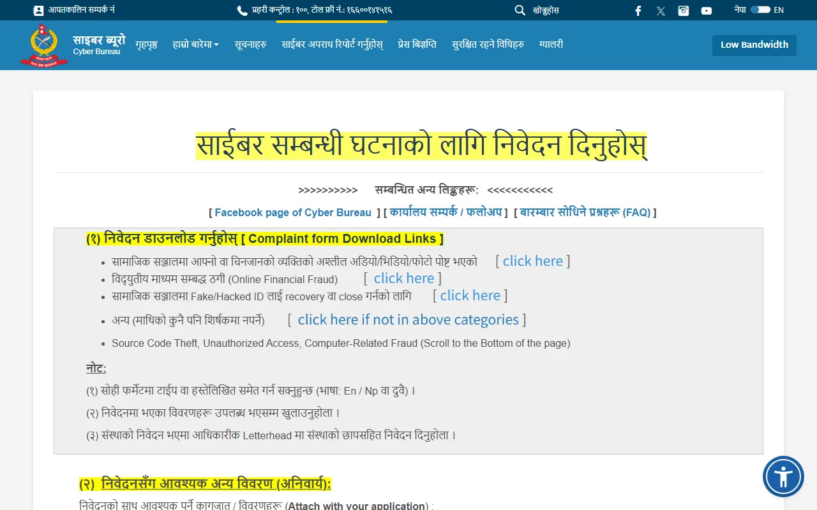The height and width of the screenshot is (510, 817).
Task: Click the नोट: heading
Action: pyautogui.click(x=96, y=368)
